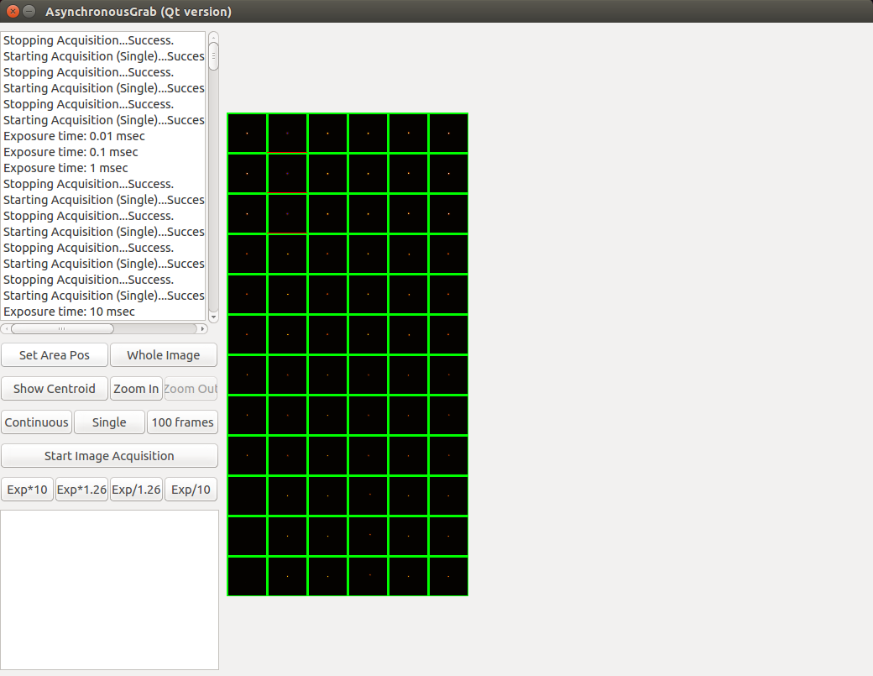873x676 pixels.
Task: Select the 'Exposure time: 10 msec' log line
Action: (x=69, y=312)
